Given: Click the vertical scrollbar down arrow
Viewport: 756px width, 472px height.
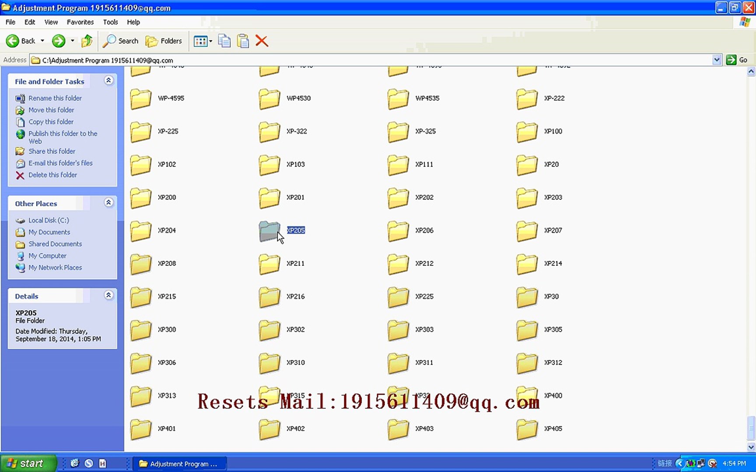Looking at the screenshot, I should point(751,447).
